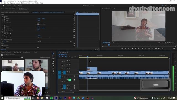Image resolution: width=177 pixels, height=100 pixels.
Task: Select the clip on track V2
Action: tap(92, 69)
